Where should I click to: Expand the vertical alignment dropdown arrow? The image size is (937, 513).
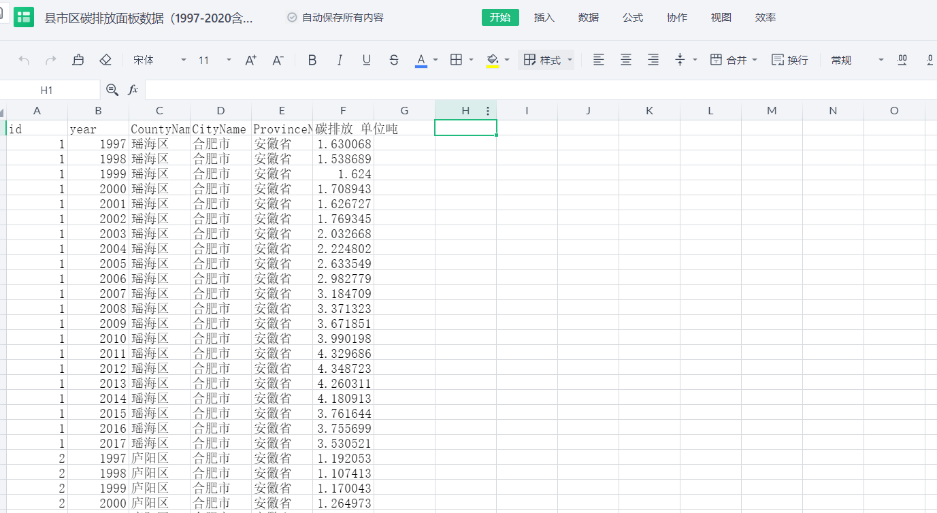click(x=695, y=60)
